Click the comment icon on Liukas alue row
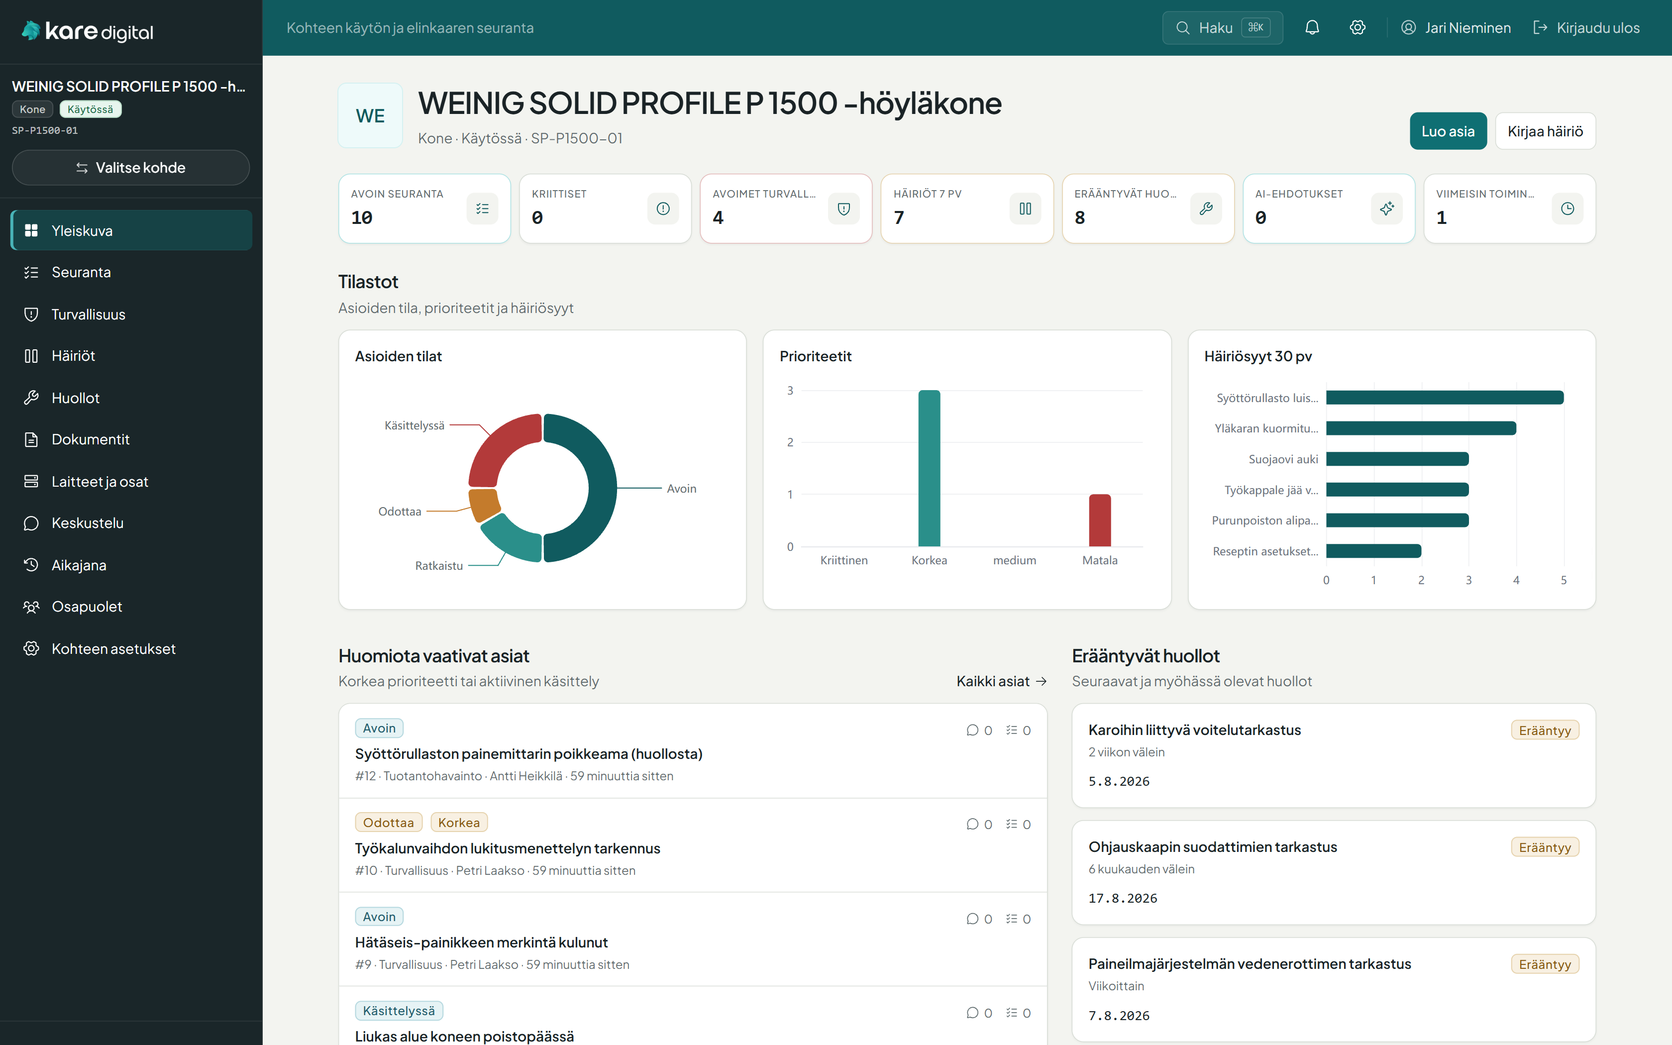Image resolution: width=1672 pixels, height=1045 pixels. tap(973, 1013)
